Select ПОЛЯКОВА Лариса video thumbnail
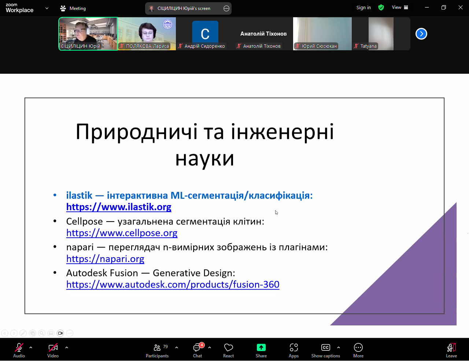Screen dimensions: 469x361 [x=147, y=34]
